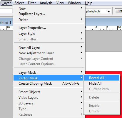This screenshot has width=122, height=118.
Task: Click Create Clipping Mask entry
Action: point(49,83)
